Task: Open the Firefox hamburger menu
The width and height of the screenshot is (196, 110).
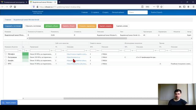Action: coord(193,7)
